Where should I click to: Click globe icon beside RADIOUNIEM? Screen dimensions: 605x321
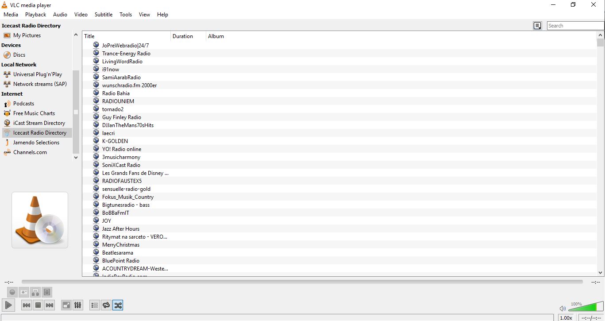tap(96, 101)
